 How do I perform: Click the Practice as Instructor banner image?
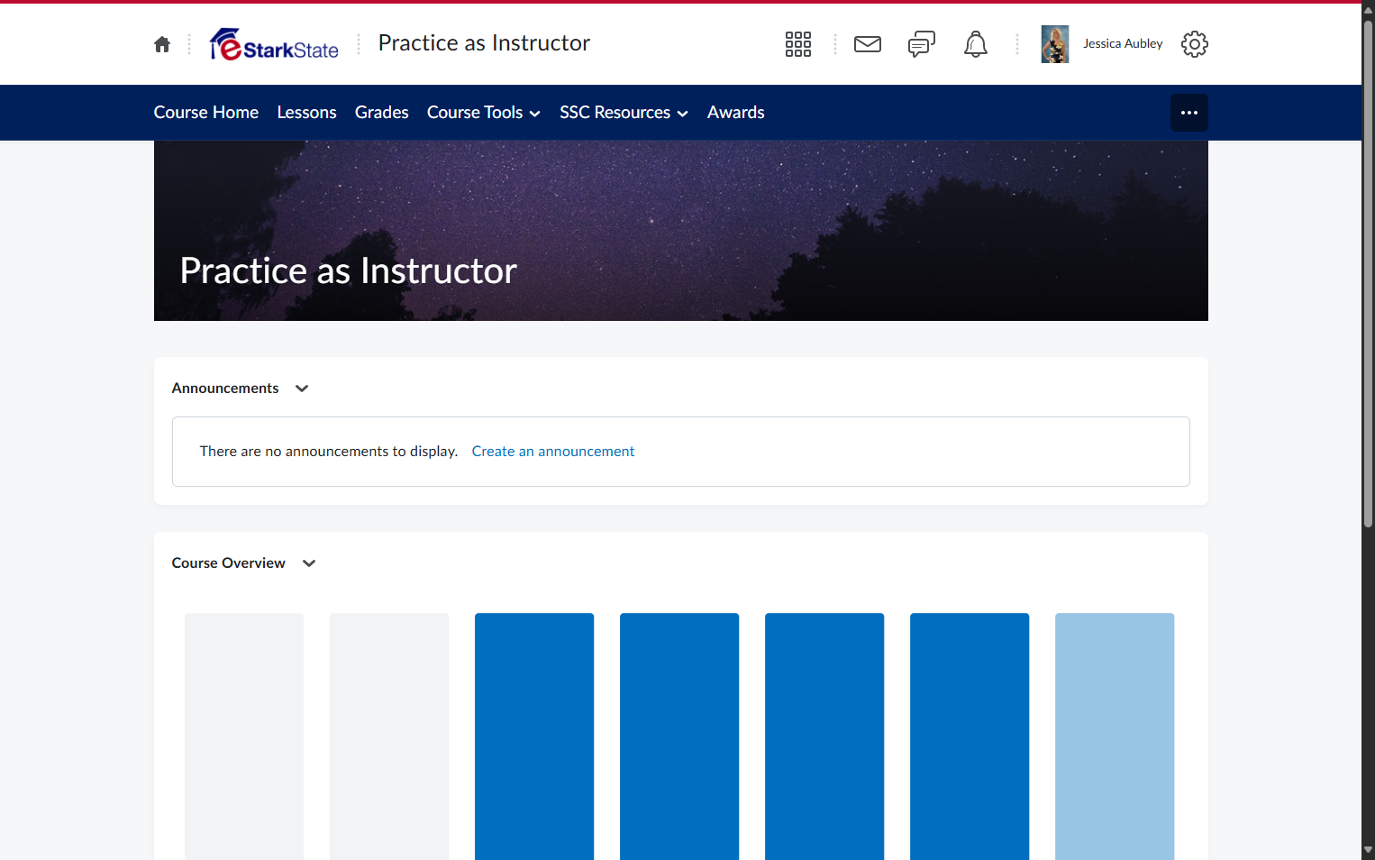681,231
